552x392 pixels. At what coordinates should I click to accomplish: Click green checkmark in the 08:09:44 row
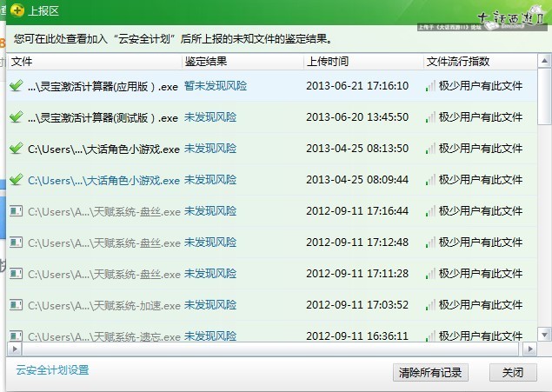[x=17, y=179]
